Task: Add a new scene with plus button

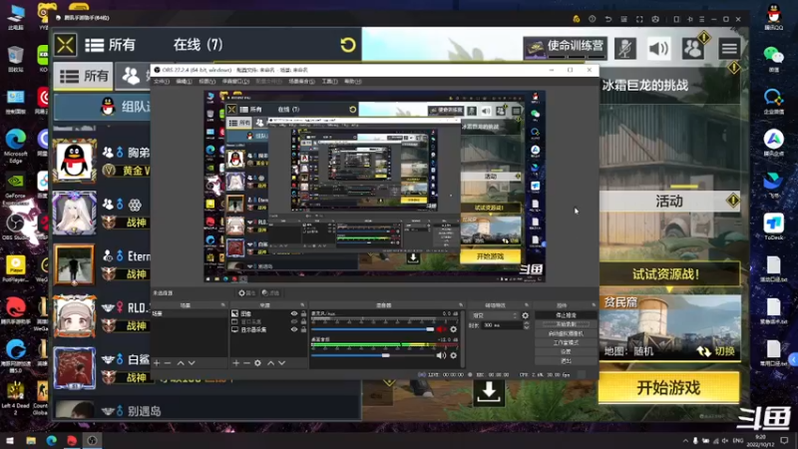Action: pos(157,363)
